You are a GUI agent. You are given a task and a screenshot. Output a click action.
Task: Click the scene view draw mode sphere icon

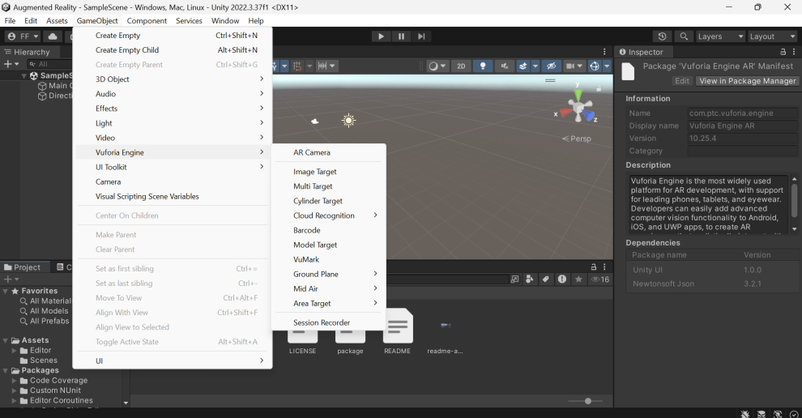tap(433, 66)
